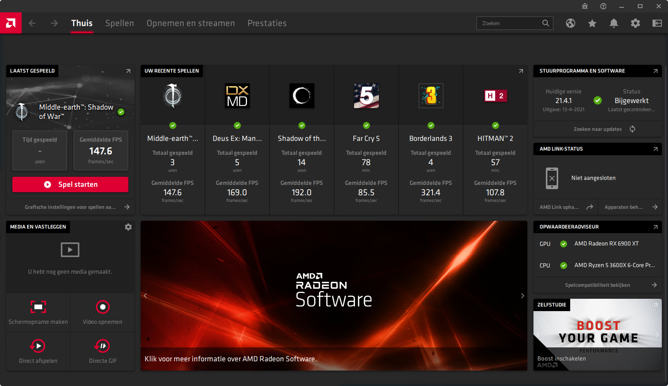The height and width of the screenshot is (386, 668).
Task: Open Middle-earth game in recent games
Action: pos(173,96)
